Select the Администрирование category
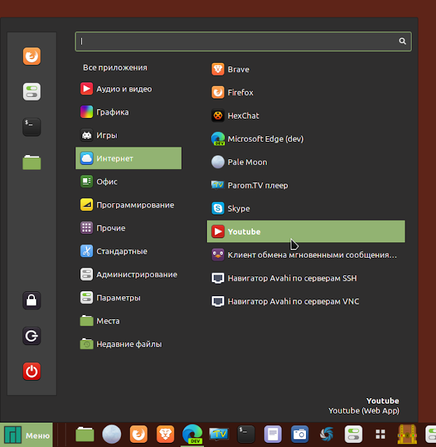436x447 pixels. (x=129, y=274)
